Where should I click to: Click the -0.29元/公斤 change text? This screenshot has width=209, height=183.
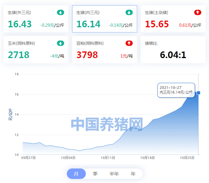click(52, 25)
